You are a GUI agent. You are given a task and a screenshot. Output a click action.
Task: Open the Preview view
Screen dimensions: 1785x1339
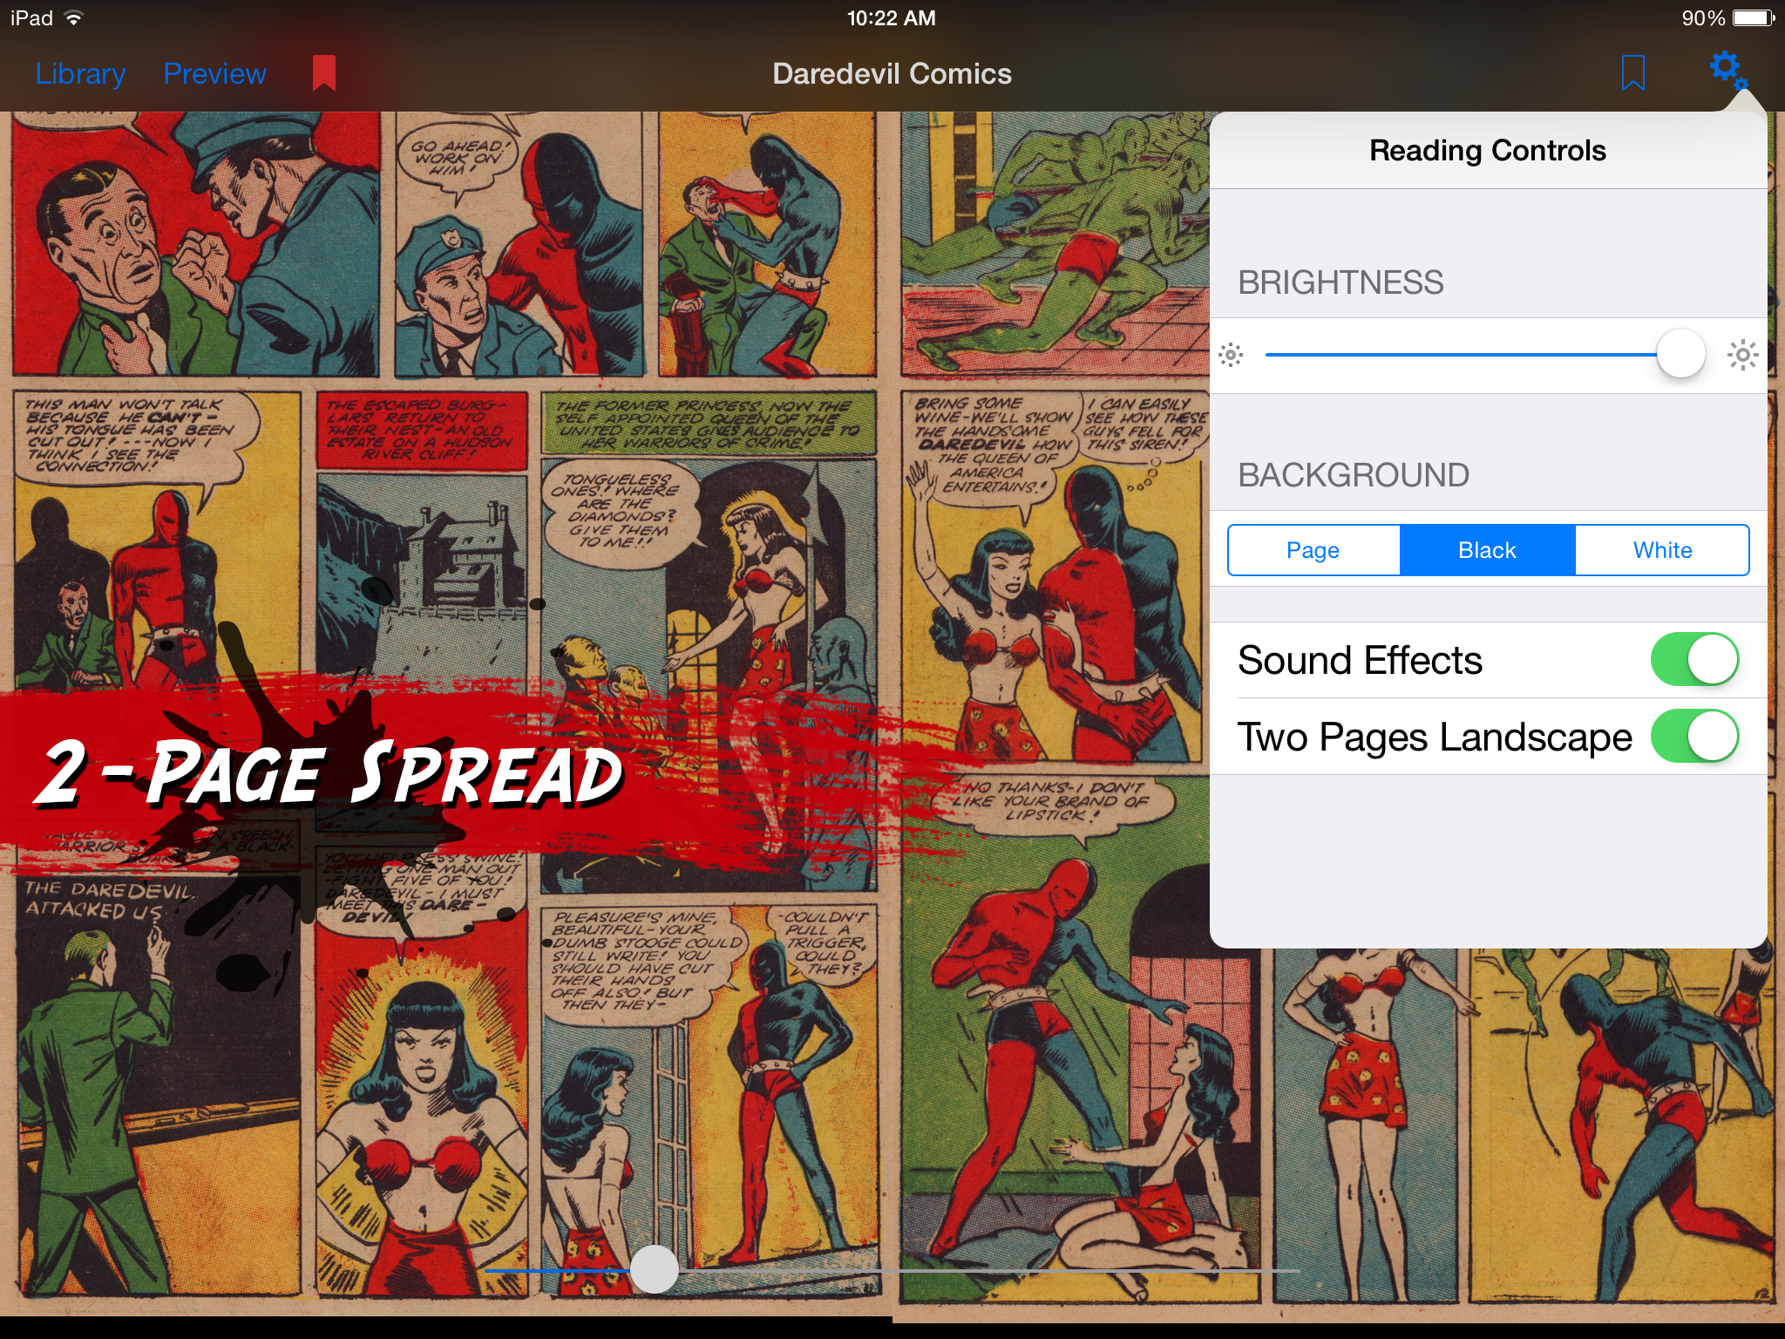[214, 74]
